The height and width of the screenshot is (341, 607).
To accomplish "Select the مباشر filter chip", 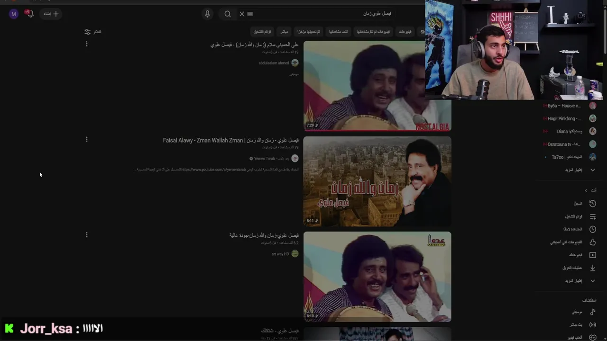I will (x=284, y=32).
